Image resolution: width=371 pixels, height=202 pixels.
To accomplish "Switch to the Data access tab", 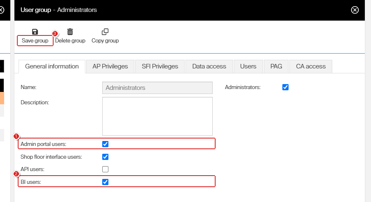I will click(x=209, y=66).
